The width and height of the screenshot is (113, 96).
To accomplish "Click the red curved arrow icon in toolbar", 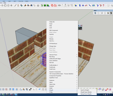I will [x=100, y=5].
